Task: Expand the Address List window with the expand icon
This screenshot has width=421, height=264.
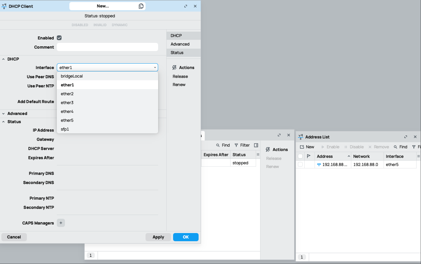Action: [x=406, y=137]
